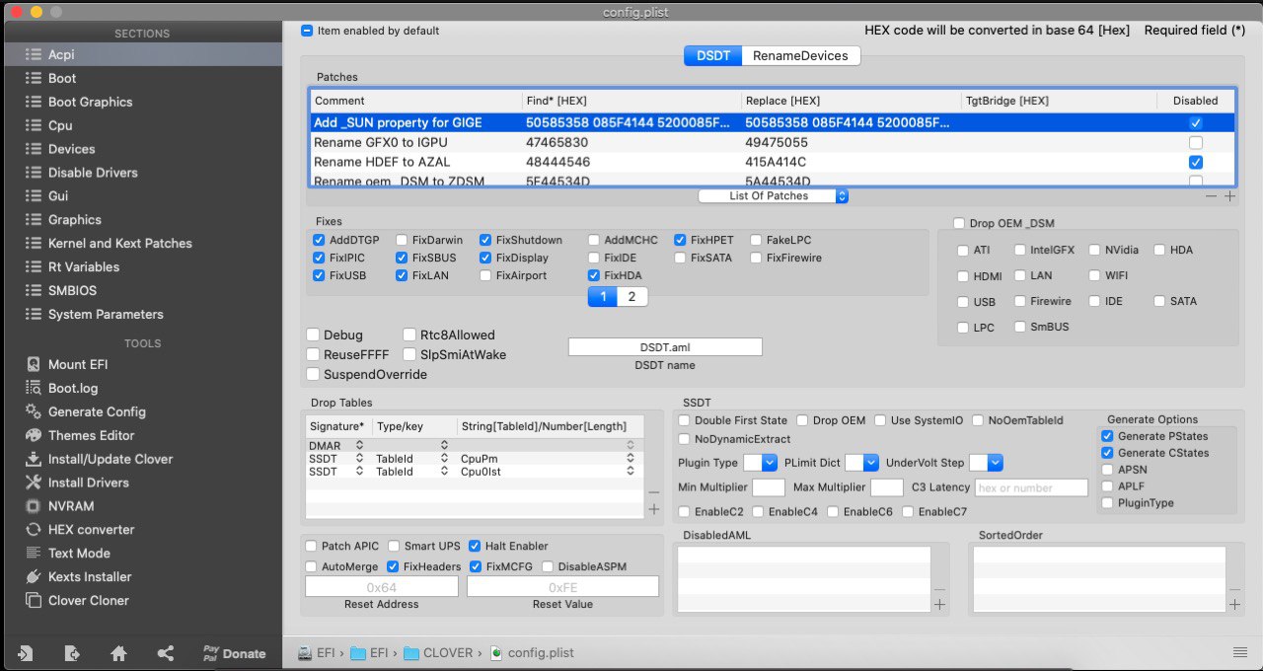Image resolution: width=1263 pixels, height=671 pixels.
Task: Remove a Drop Tables entry with minus icon
Action: (653, 491)
